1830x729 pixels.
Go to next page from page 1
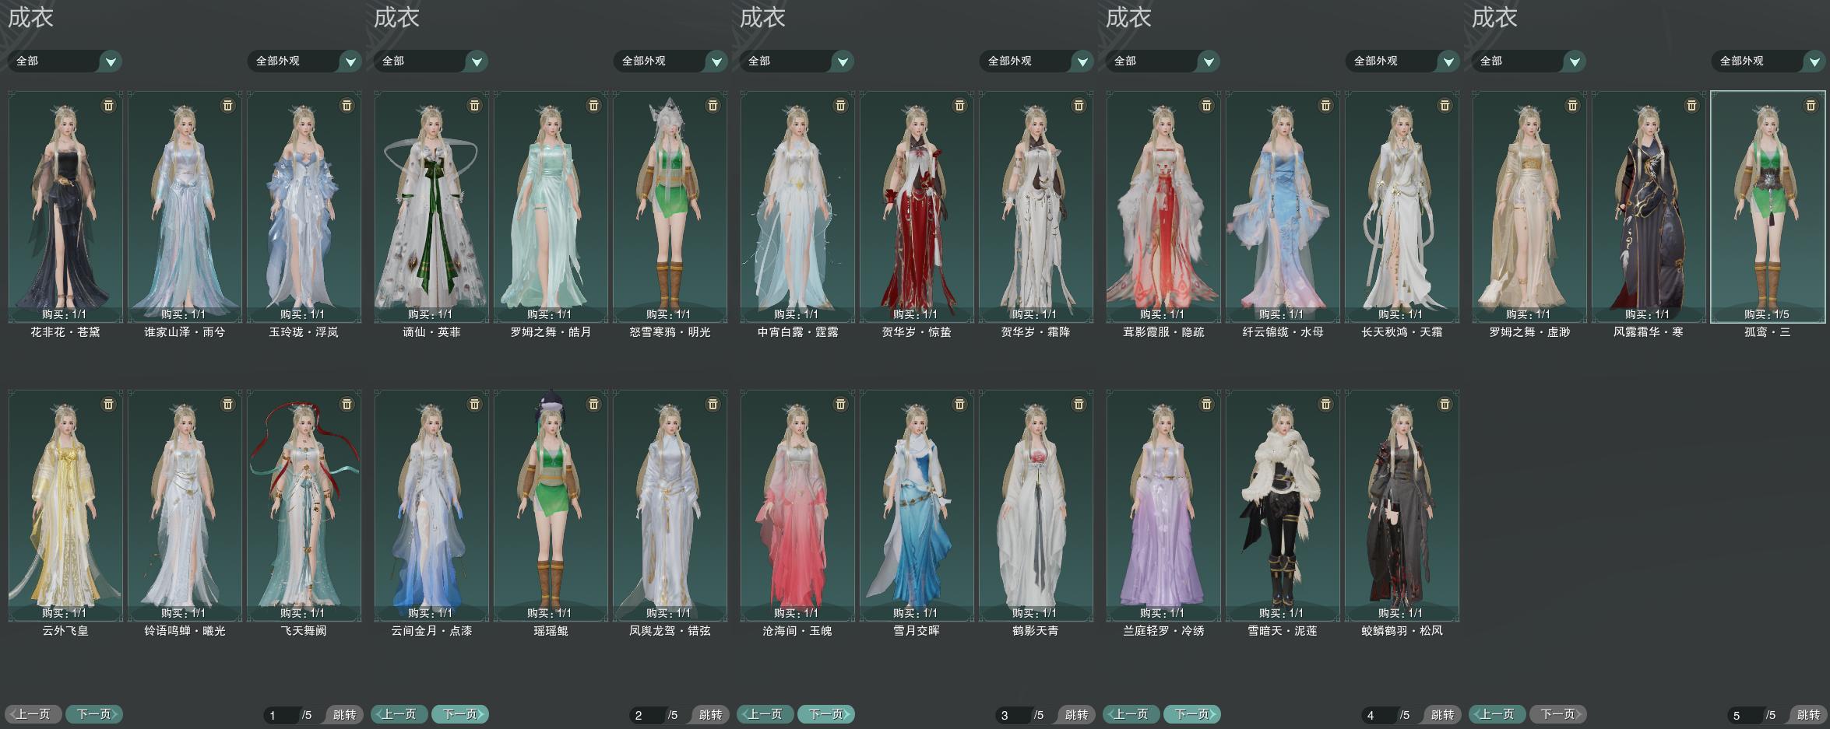94,713
